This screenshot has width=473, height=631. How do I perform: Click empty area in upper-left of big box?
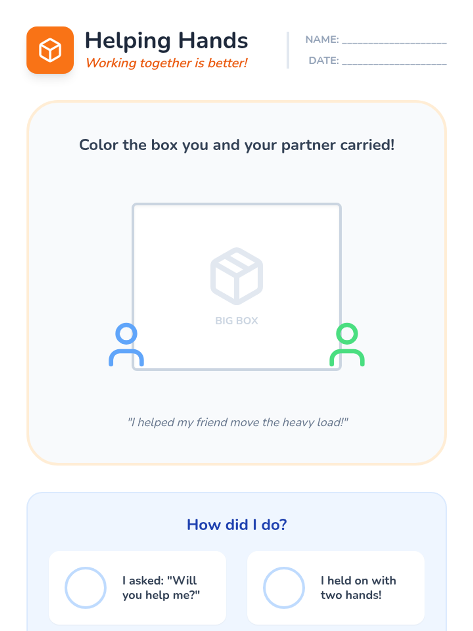[166, 233]
